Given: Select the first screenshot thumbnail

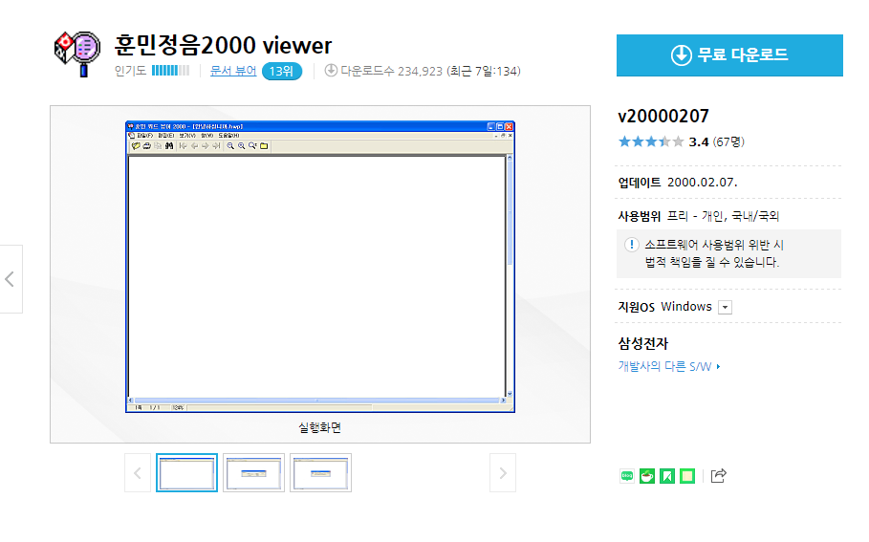Looking at the screenshot, I should [186, 473].
